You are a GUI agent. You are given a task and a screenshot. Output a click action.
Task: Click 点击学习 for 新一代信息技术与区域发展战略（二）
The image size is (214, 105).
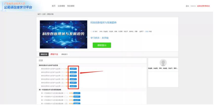point(77,97)
